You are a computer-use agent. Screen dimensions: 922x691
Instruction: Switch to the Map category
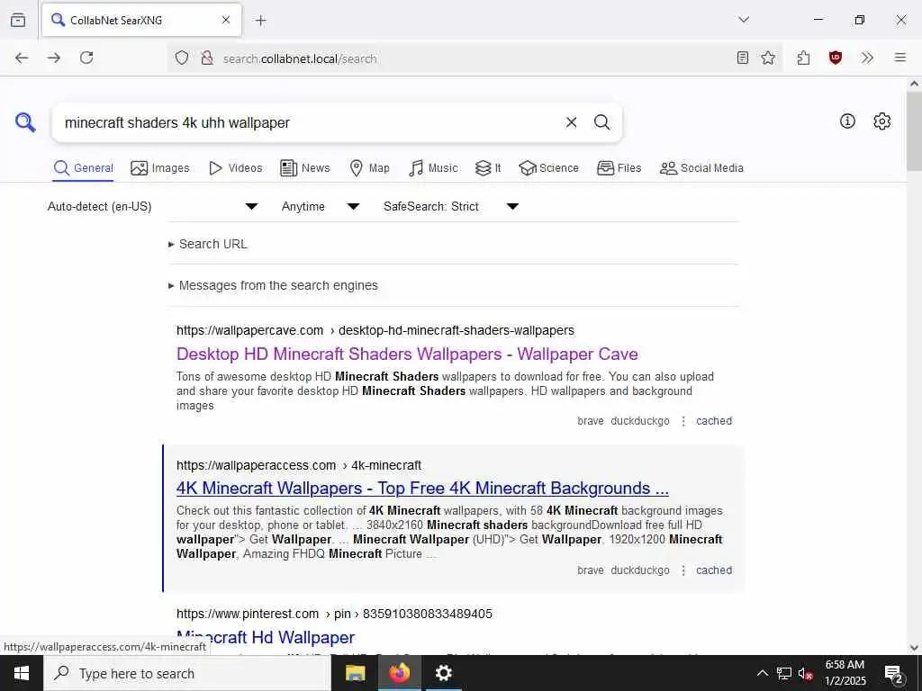click(x=369, y=168)
